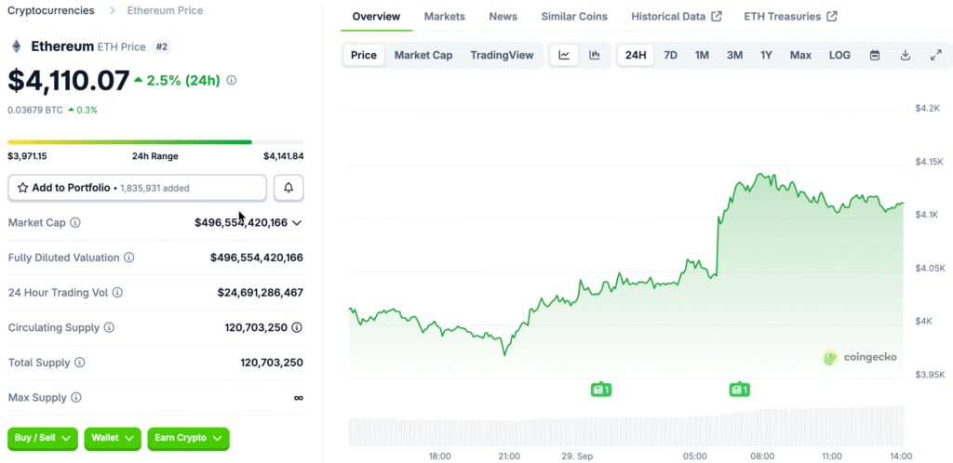
Task: Click the $4,110.07 price text
Action: tap(69, 80)
